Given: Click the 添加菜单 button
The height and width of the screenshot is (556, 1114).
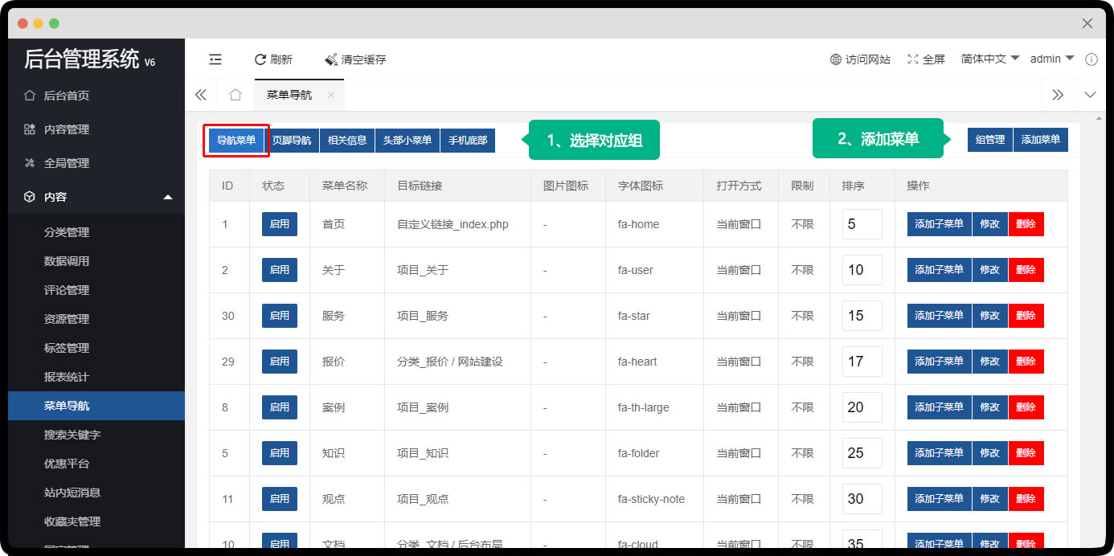Looking at the screenshot, I should point(1041,139).
